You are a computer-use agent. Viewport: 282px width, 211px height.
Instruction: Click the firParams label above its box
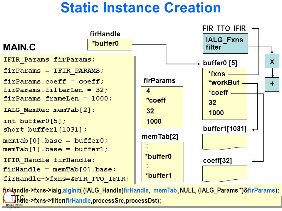coord(160,81)
